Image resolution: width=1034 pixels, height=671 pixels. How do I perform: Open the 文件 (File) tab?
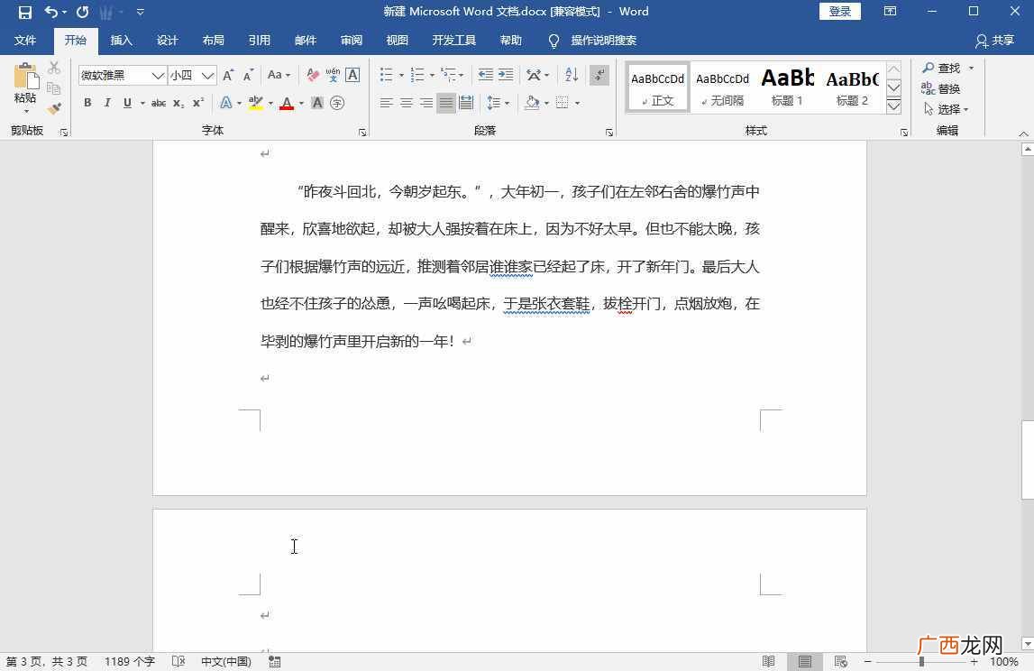click(25, 41)
